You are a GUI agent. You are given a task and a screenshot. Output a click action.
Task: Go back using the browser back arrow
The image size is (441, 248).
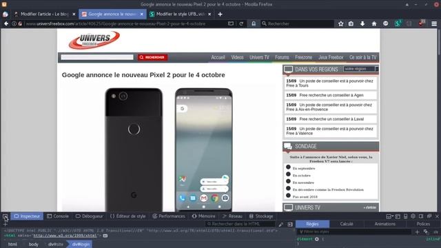[x=6, y=24]
